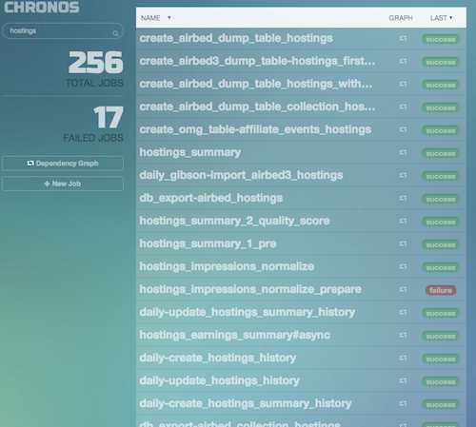Open graph icon for hostings_summary row
476x427 pixels.
click(403, 152)
